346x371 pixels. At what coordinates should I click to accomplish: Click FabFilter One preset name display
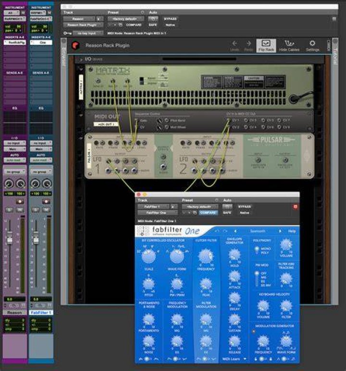258,231
